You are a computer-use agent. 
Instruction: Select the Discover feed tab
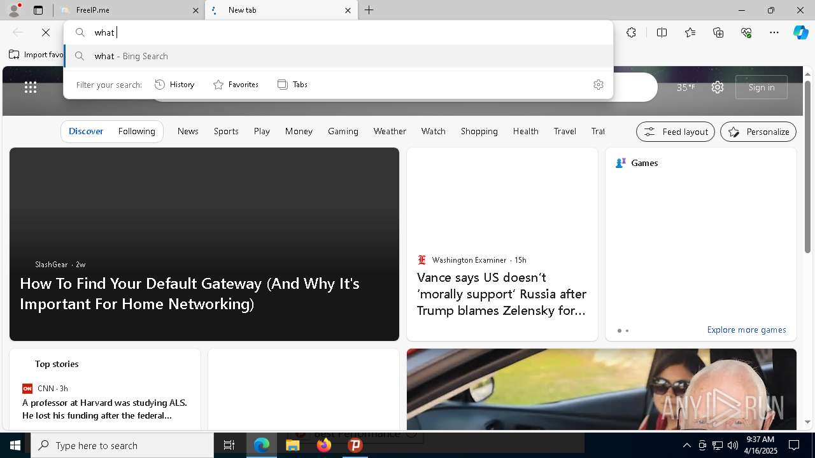(x=86, y=131)
